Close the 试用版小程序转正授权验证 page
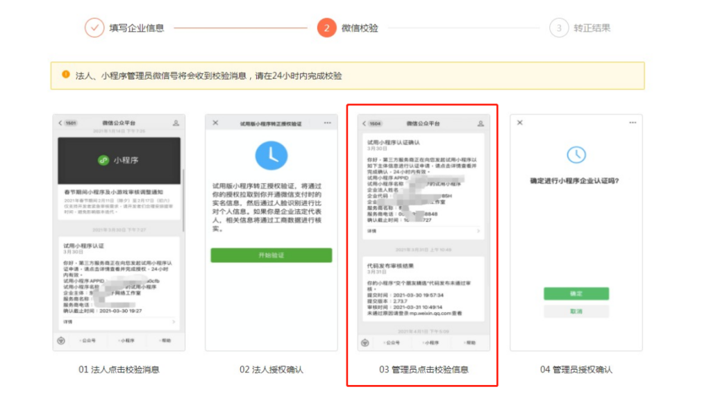Viewport: 711px width, 412px height. (215, 123)
